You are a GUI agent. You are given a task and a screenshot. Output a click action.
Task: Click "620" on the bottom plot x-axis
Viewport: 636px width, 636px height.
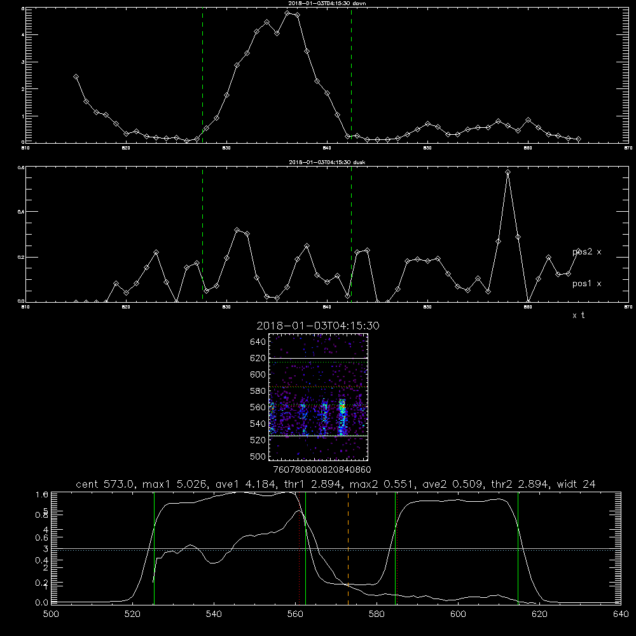pos(539,614)
